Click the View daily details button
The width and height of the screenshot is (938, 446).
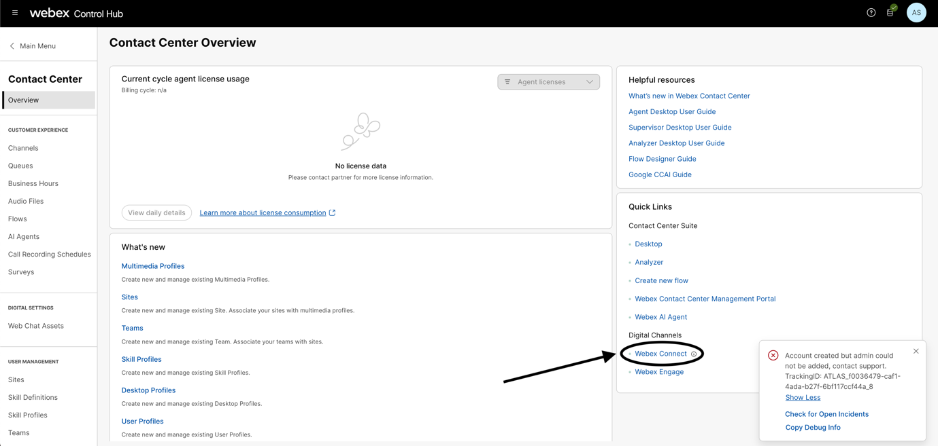(x=156, y=212)
